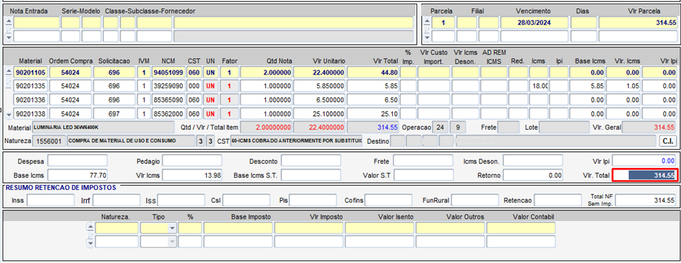Open the second-row Tipo dropdown
Screen dimensions: 681x263
(172, 241)
